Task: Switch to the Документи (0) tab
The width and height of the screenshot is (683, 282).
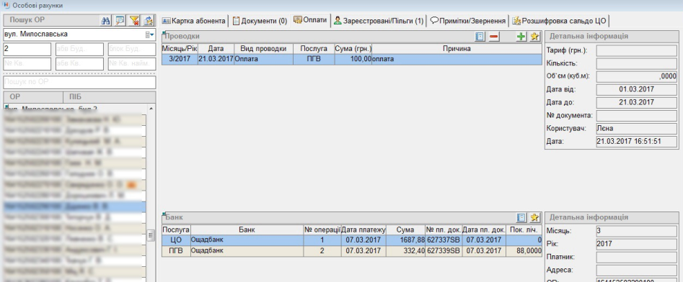Action: click(x=260, y=21)
